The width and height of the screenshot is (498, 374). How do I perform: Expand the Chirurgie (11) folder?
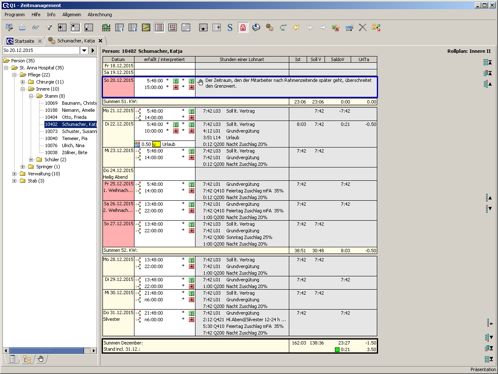coord(23,82)
